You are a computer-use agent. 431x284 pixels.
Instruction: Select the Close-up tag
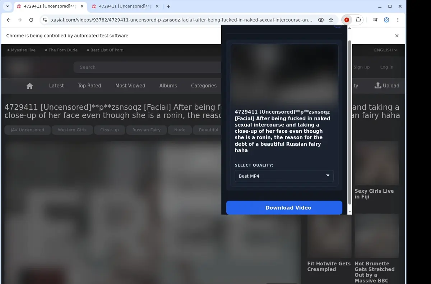[x=110, y=130]
